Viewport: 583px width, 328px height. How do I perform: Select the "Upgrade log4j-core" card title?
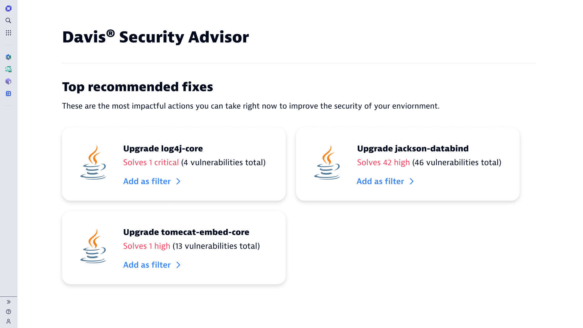(x=163, y=149)
